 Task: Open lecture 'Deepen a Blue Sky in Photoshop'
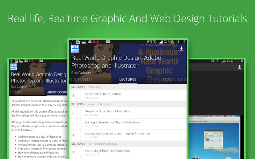click(x=128, y=113)
